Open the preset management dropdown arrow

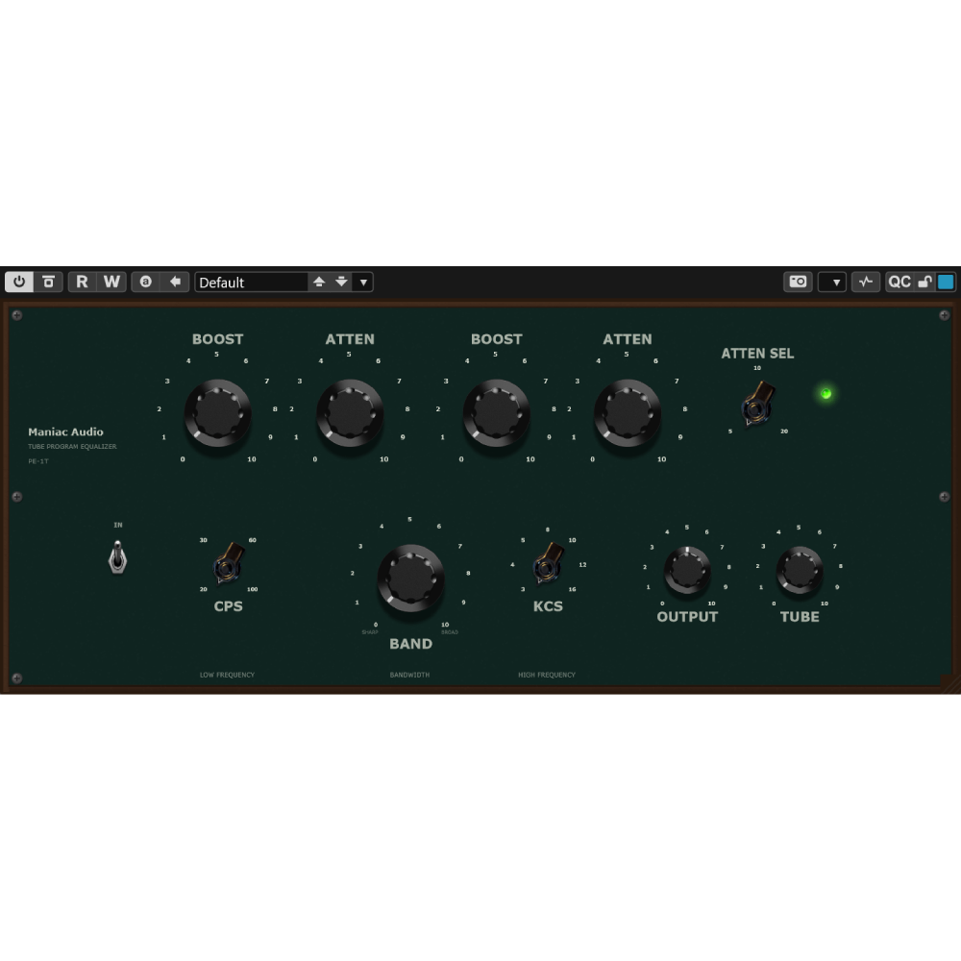click(362, 282)
